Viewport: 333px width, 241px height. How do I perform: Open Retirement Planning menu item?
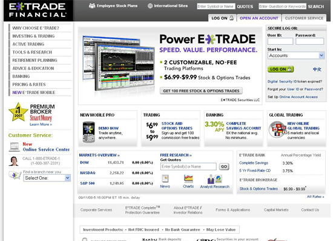[x=40, y=61]
